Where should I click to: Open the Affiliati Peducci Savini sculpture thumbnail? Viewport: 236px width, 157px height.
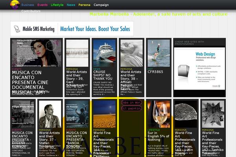(x=131, y=53)
